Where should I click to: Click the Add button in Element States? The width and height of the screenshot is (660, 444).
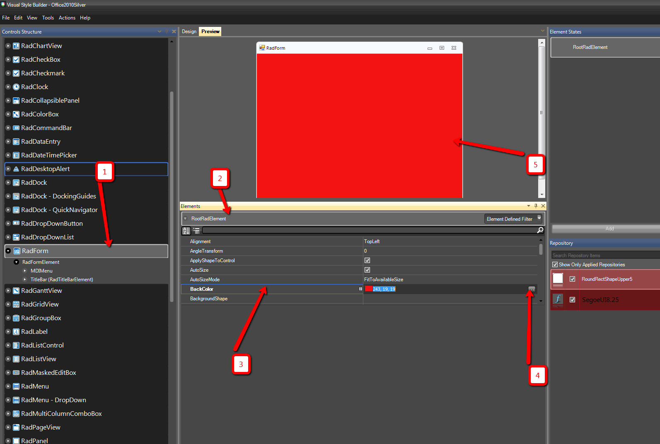click(x=609, y=229)
